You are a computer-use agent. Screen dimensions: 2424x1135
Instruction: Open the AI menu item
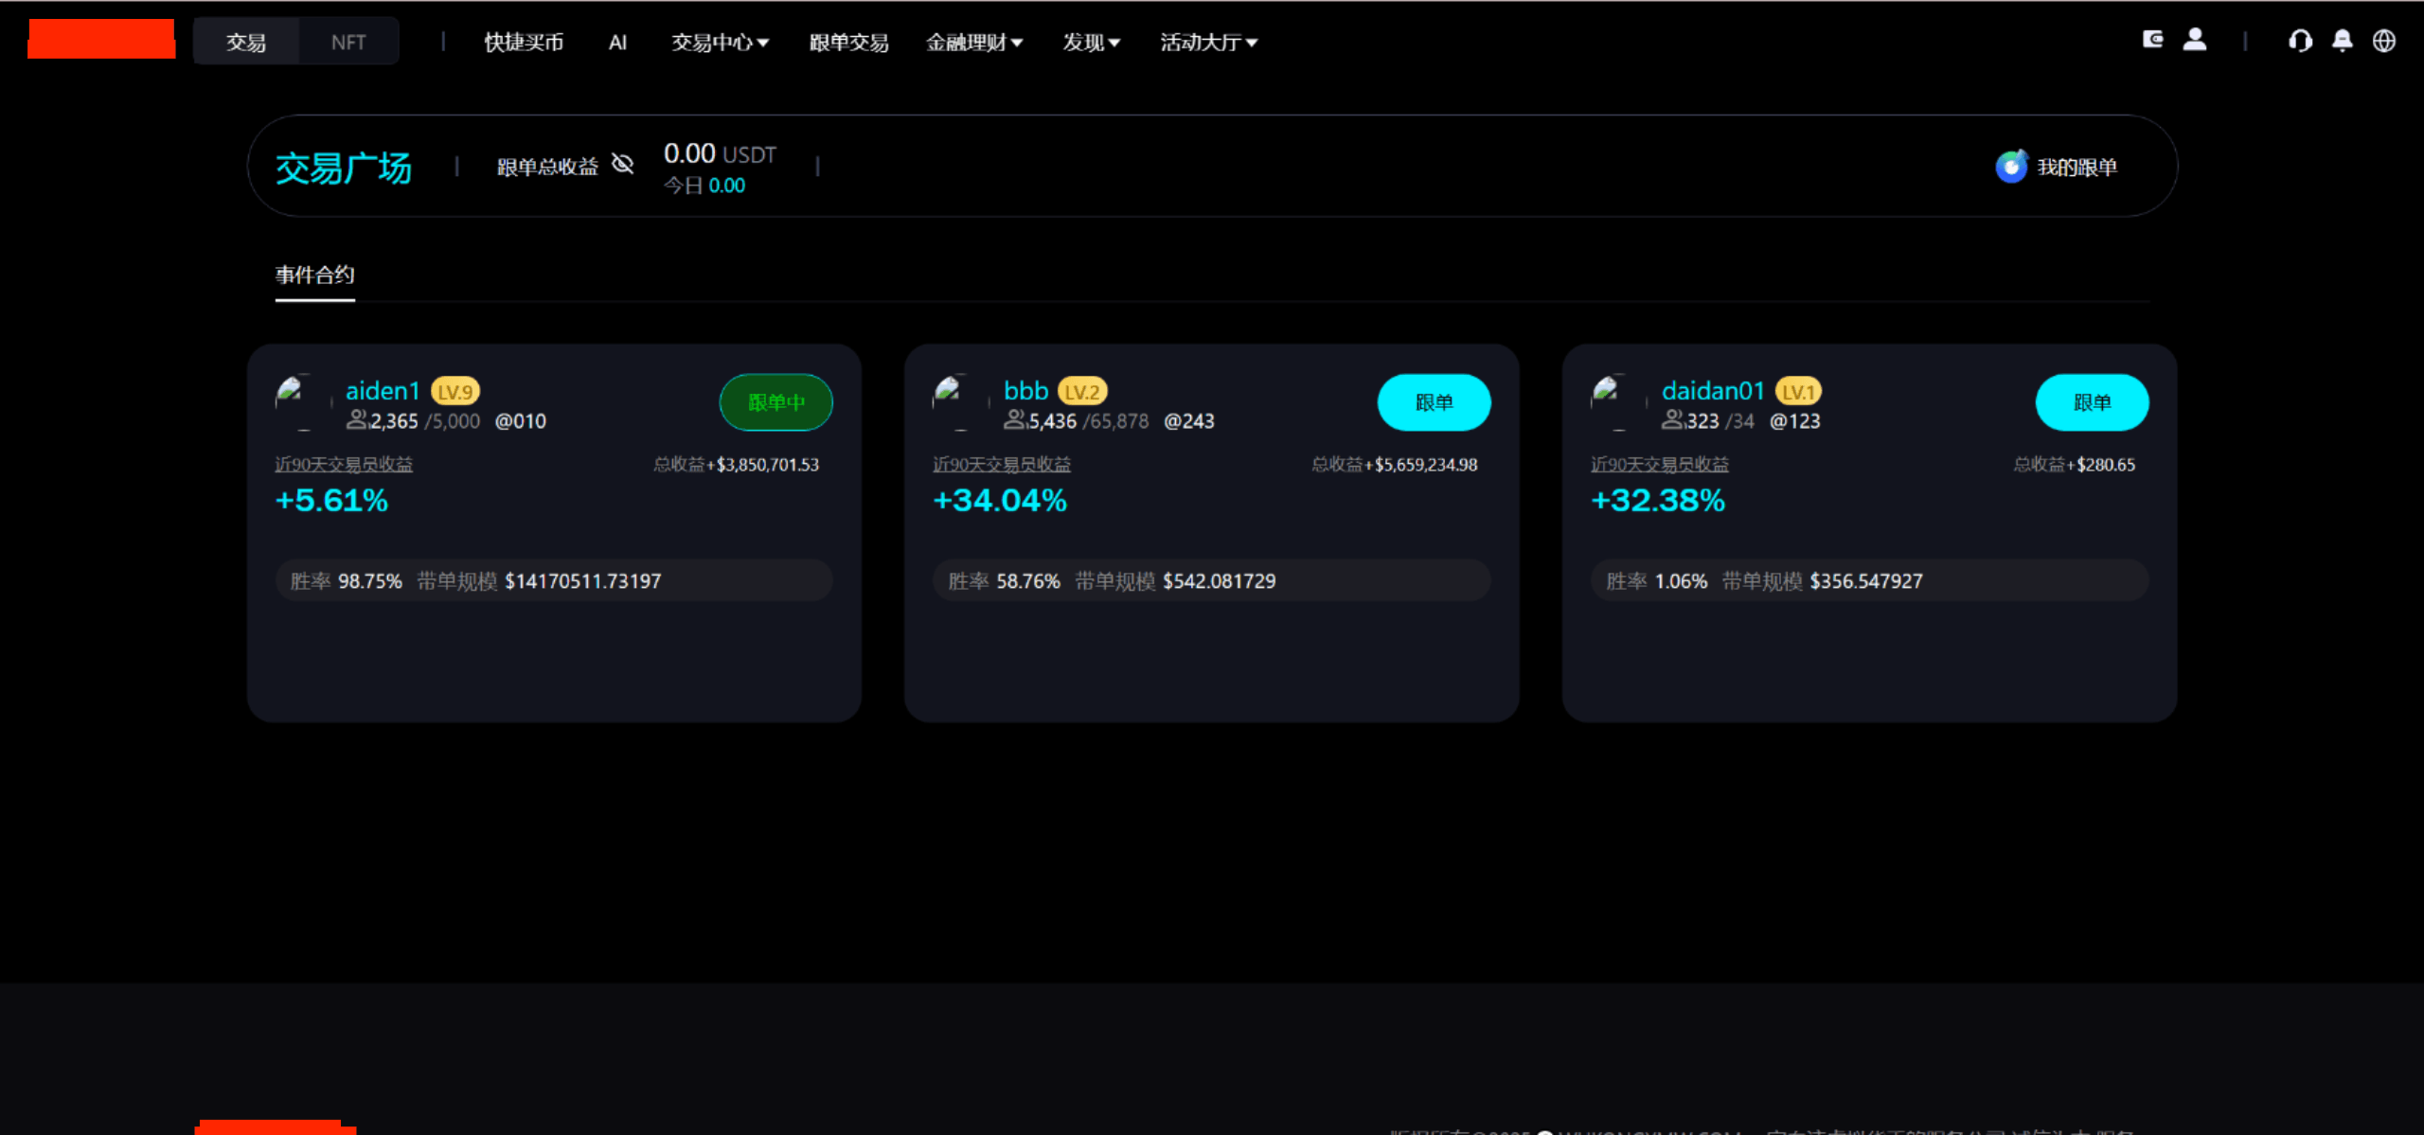click(x=617, y=42)
